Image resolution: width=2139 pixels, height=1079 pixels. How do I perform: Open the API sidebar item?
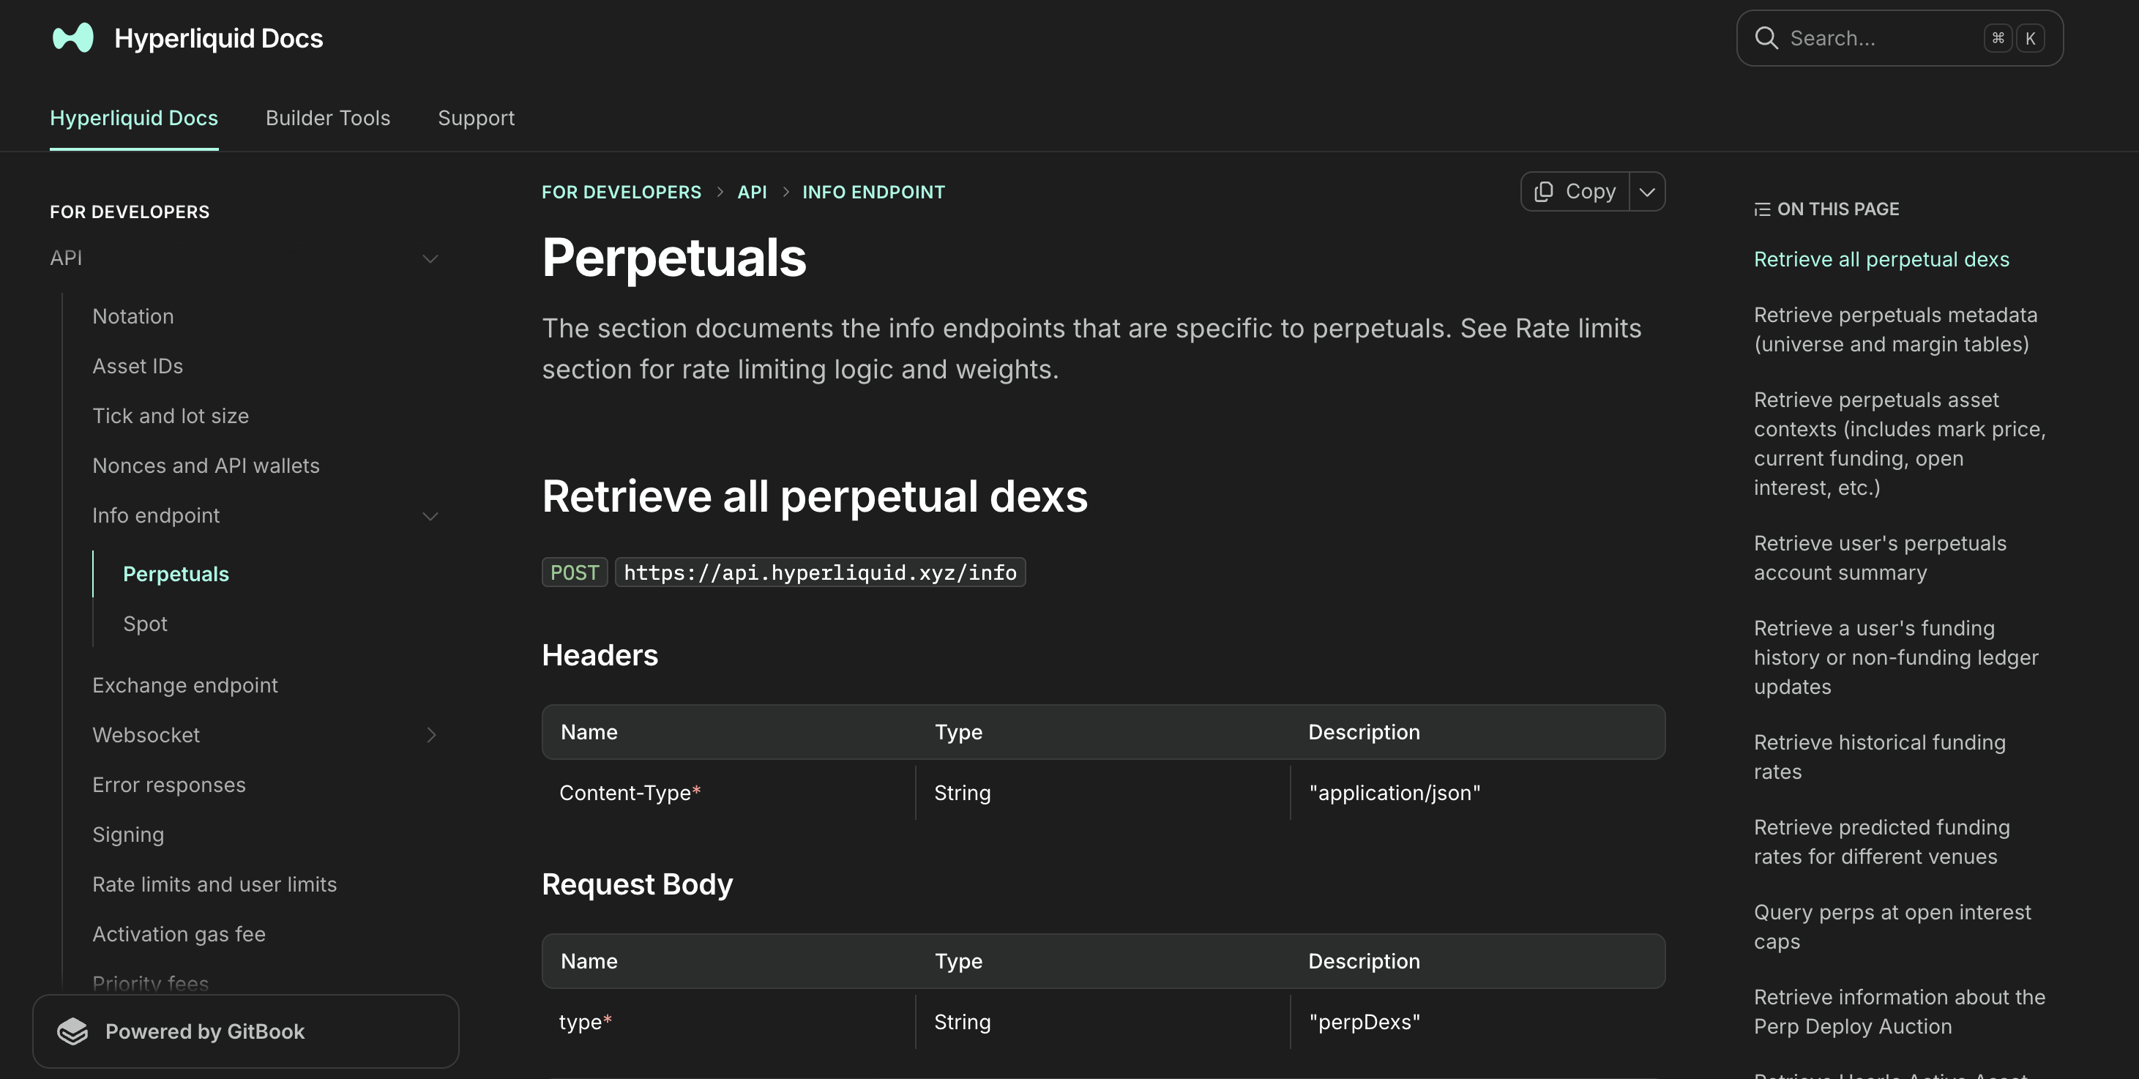[66, 258]
